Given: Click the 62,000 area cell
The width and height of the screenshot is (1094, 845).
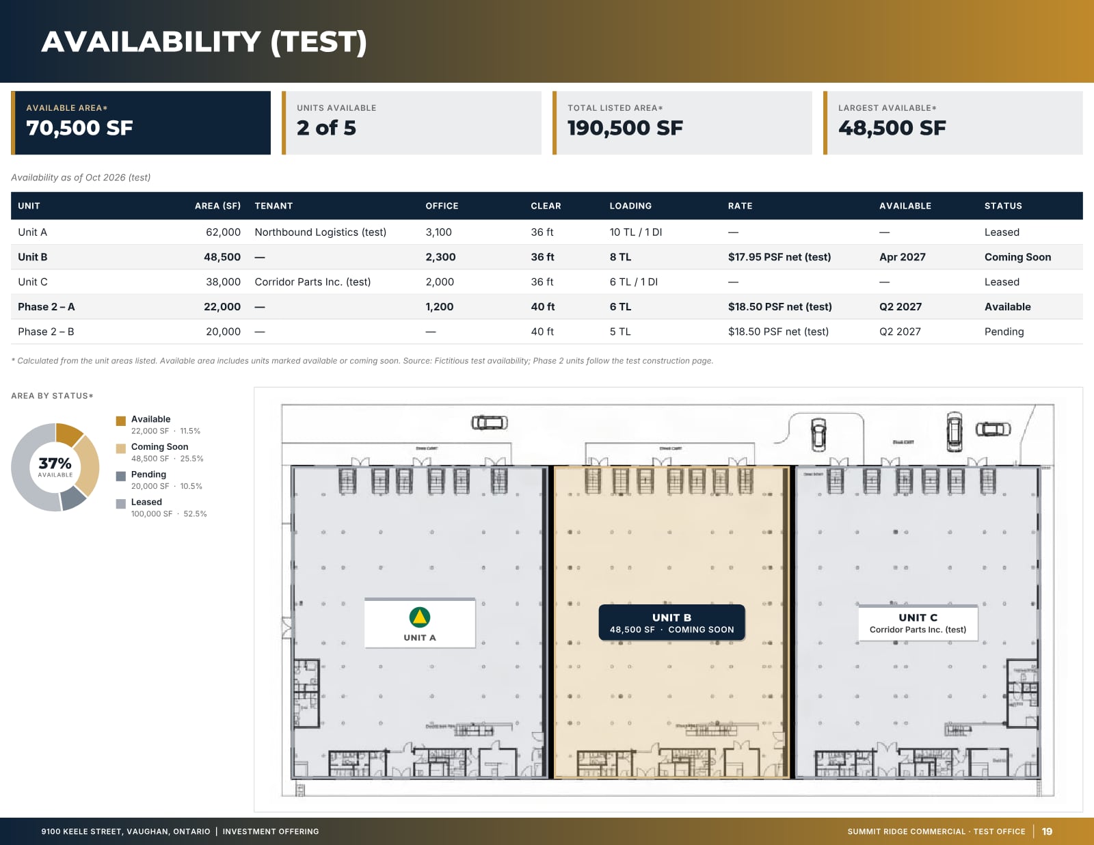Looking at the screenshot, I should tap(223, 232).
